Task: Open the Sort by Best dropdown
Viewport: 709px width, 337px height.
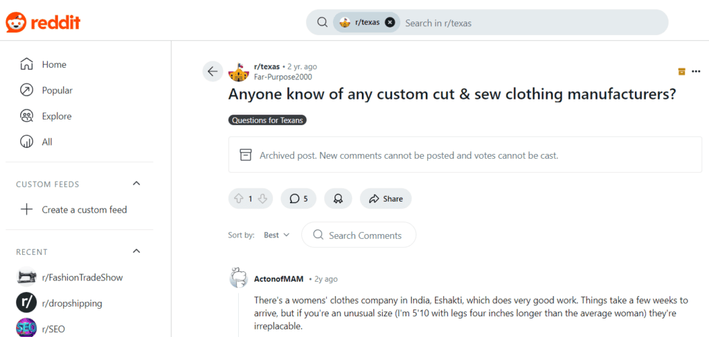Action: (x=276, y=235)
